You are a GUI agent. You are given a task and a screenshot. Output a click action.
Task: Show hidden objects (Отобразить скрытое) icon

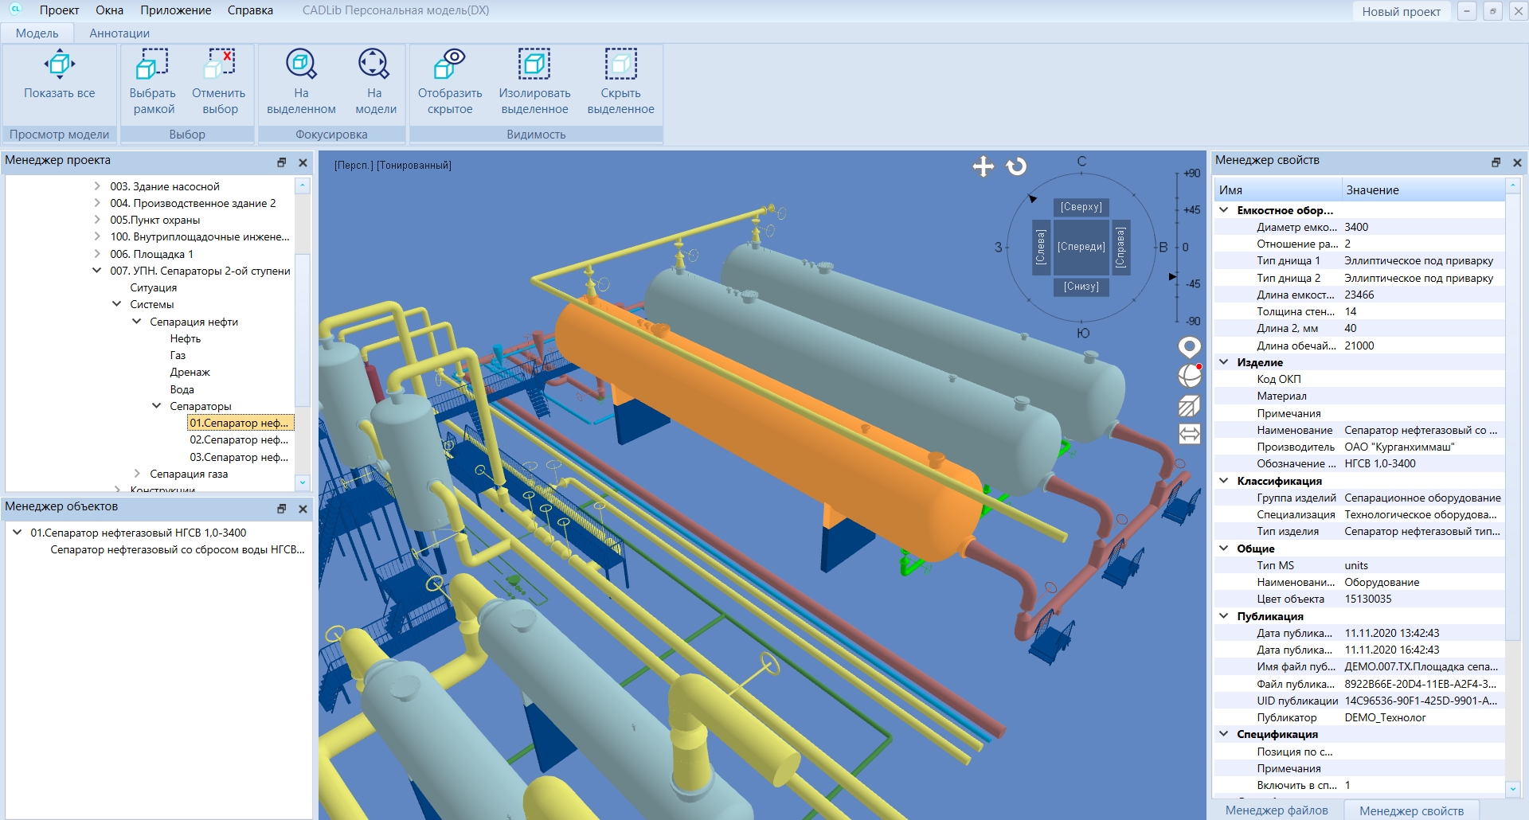coord(450,65)
